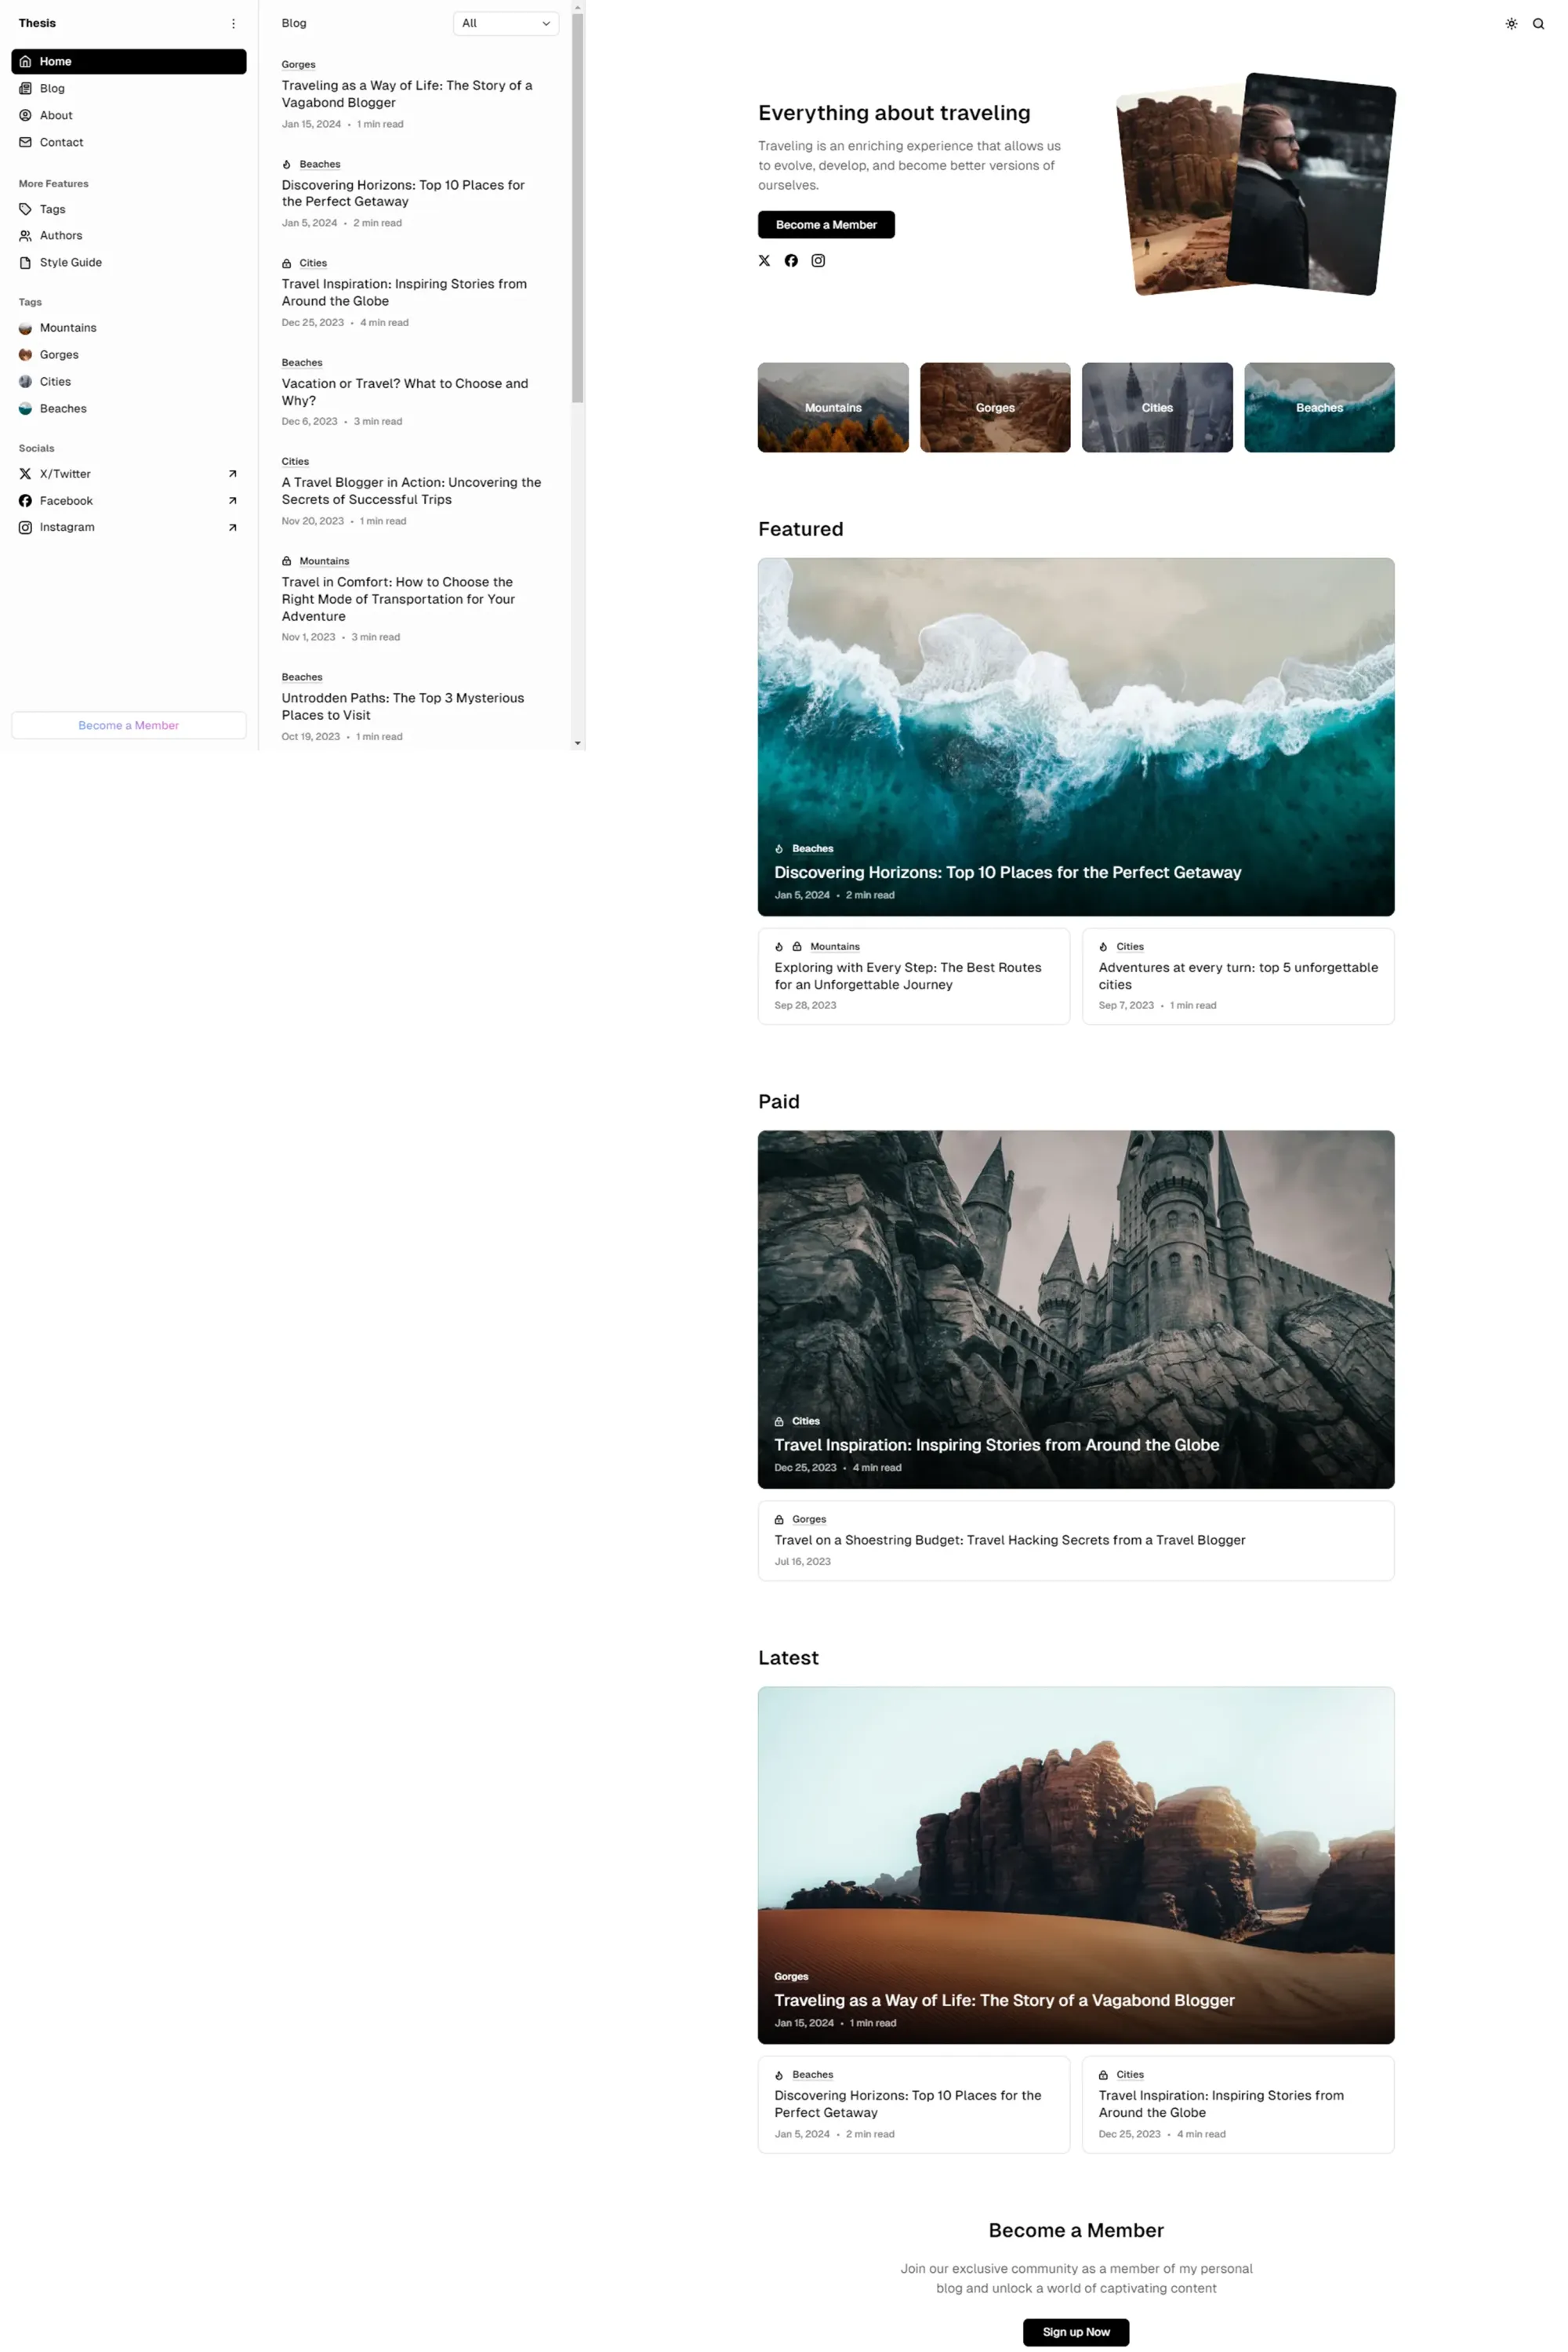Screen dimensions: 1568x2352
Task: Click the search icon in the top right
Action: (x=1537, y=23)
